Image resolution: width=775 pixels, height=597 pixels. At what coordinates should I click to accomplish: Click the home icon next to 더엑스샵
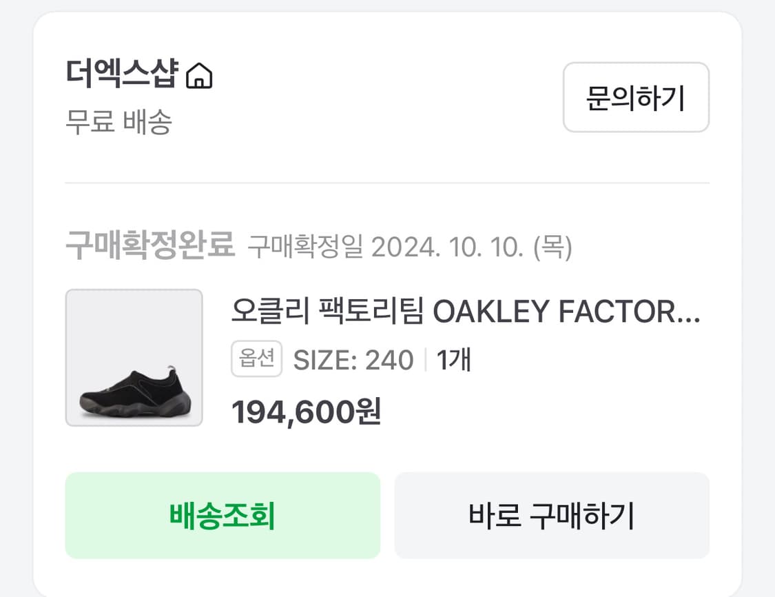click(200, 77)
